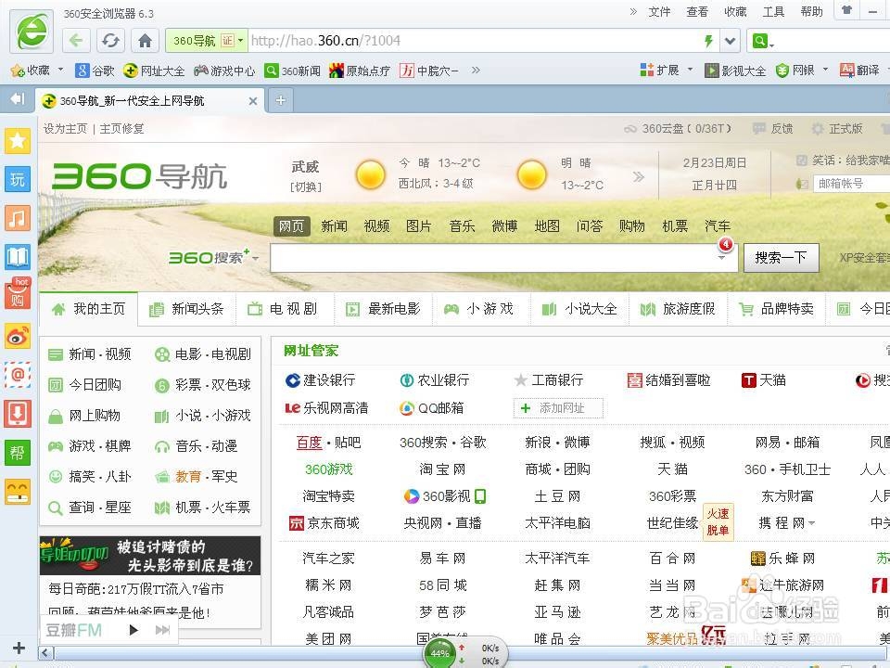
Task: Open the red download sidebar icon
Action: [18, 414]
